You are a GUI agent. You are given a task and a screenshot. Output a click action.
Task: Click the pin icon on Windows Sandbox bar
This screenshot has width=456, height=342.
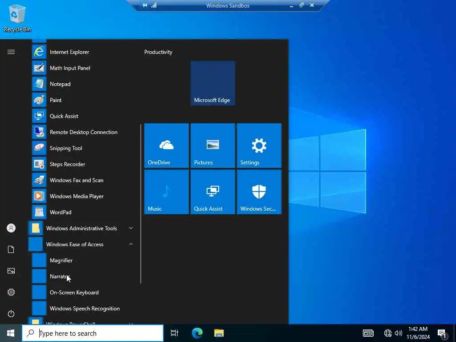tap(145, 5)
